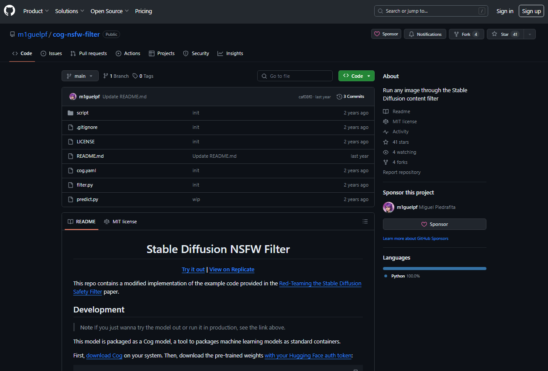Click the large Sponsor button in sidebar
Viewport: 548px width, 371px height.
coord(434,224)
